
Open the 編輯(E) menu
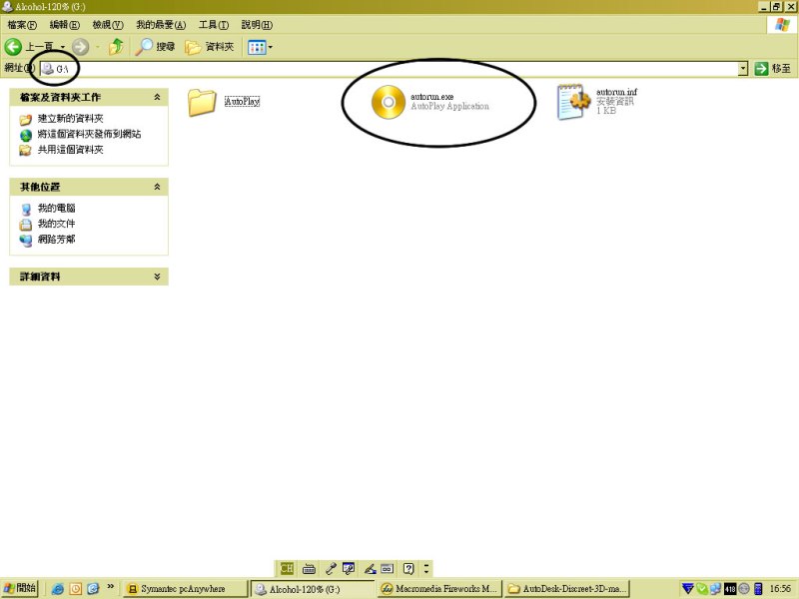(x=64, y=24)
